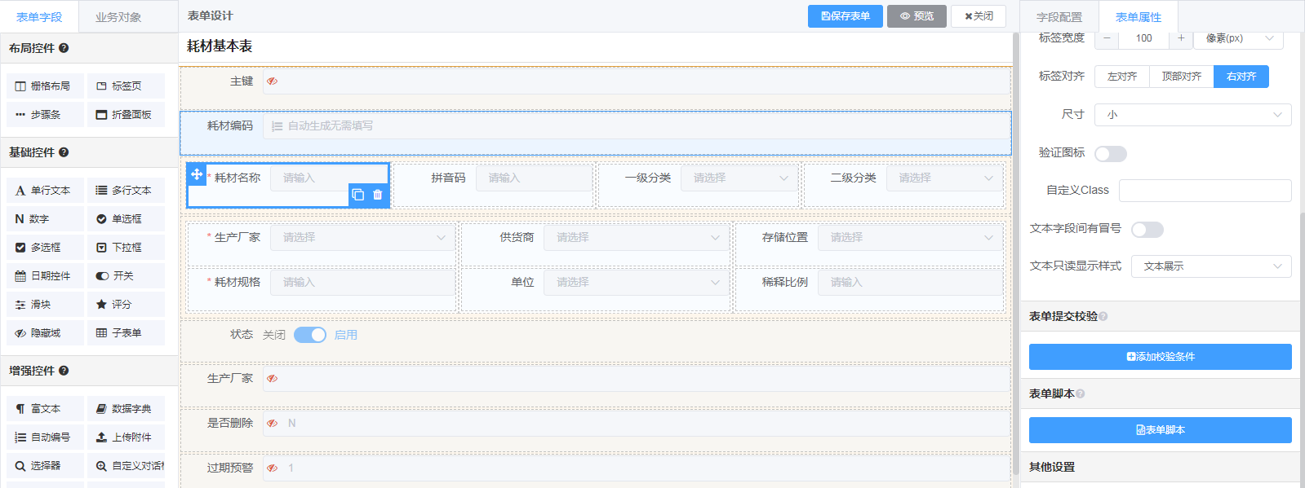The image size is (1305, 488).
Task: Toggle the 验证图标 switch
Action: click(1110, 154)
